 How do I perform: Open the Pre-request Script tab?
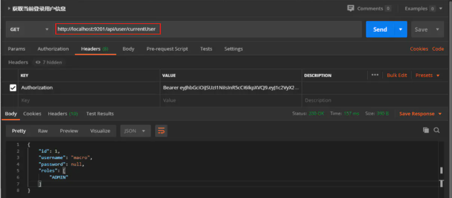click(x=167, y=49)
